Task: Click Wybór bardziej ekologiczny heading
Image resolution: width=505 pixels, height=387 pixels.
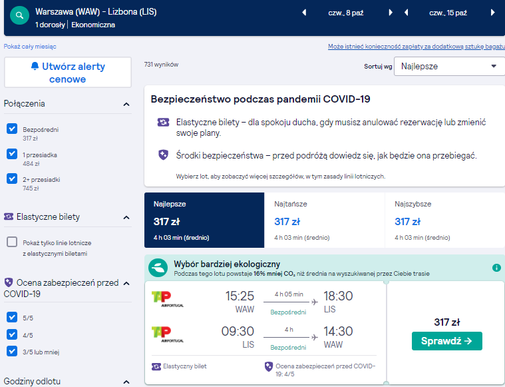Action: (x=227, y=264)
